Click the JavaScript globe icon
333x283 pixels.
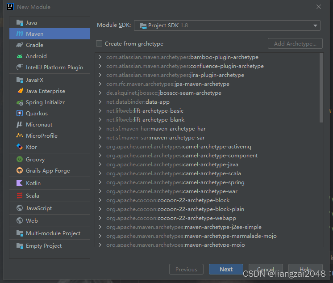click(20, 208)
